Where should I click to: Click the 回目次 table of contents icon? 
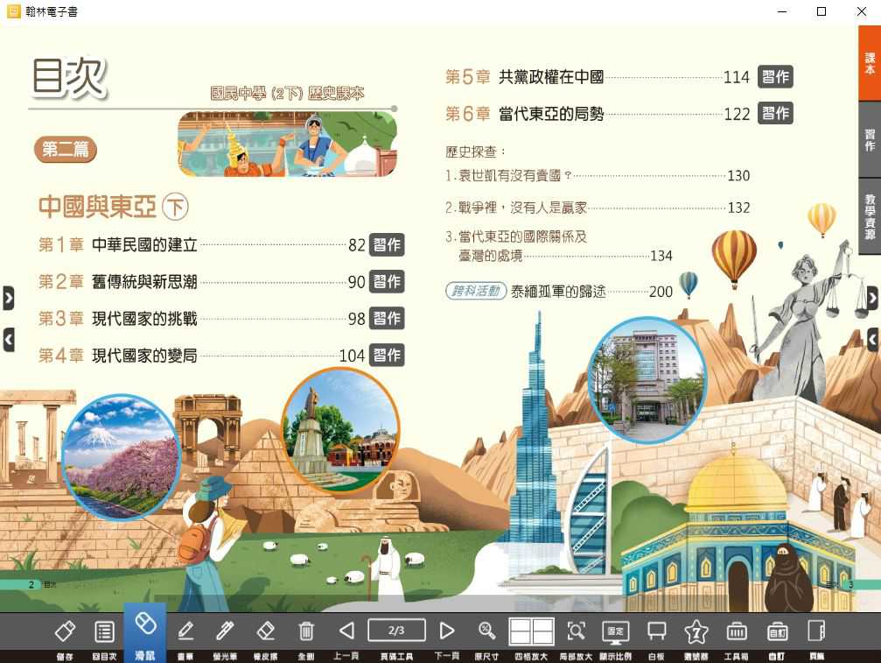(104, 631)
